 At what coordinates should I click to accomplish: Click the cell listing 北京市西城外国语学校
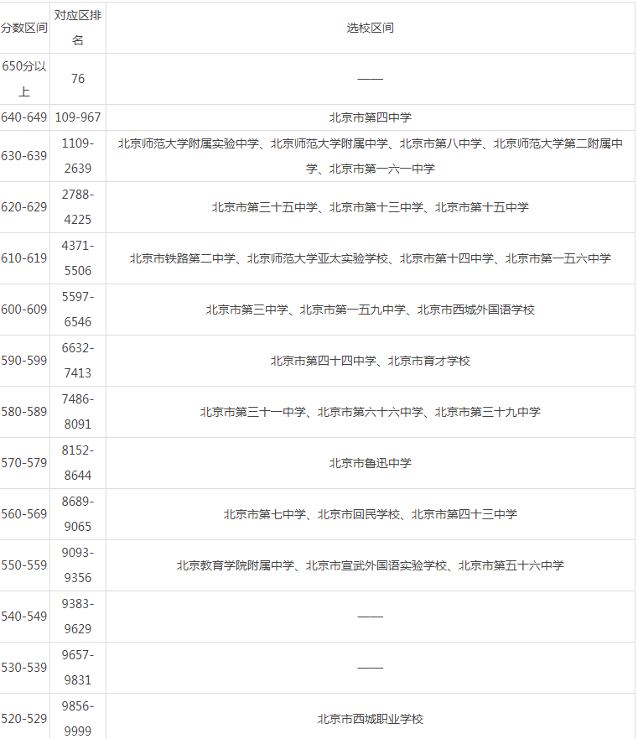coord(371,310)
